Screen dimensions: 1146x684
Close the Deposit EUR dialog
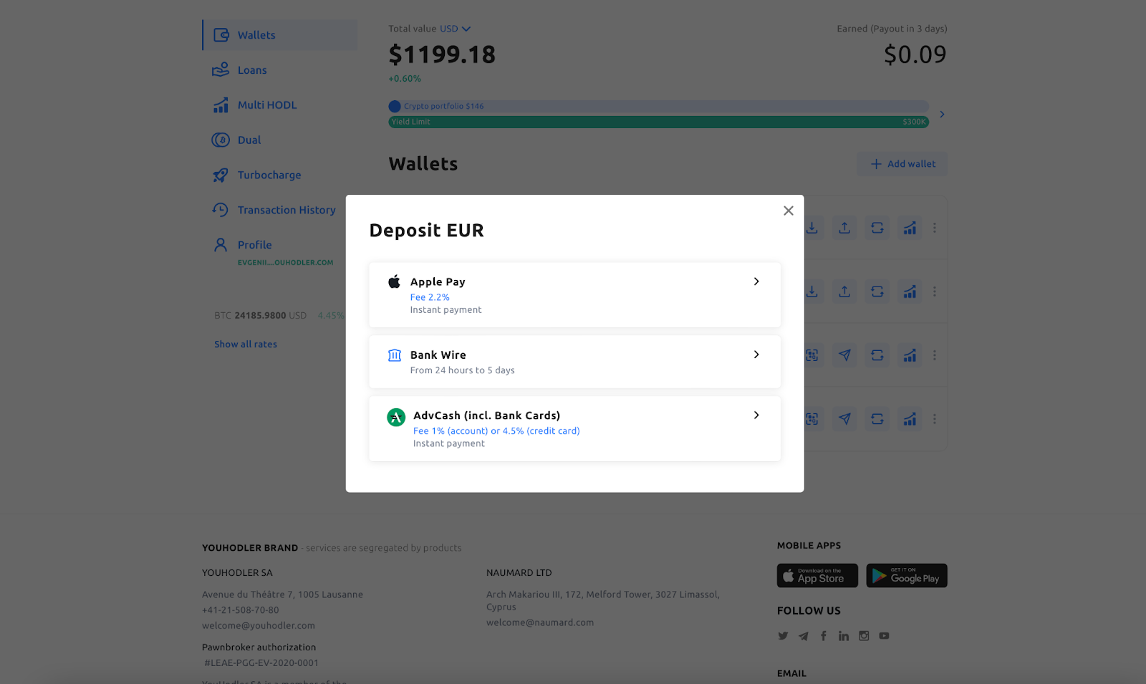tap(788, 211)
